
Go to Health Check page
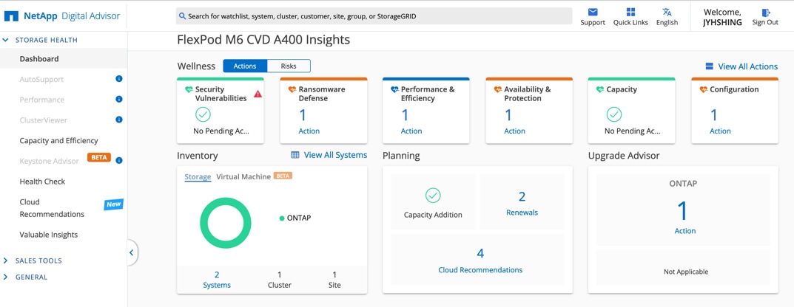[x=42, y=182]
